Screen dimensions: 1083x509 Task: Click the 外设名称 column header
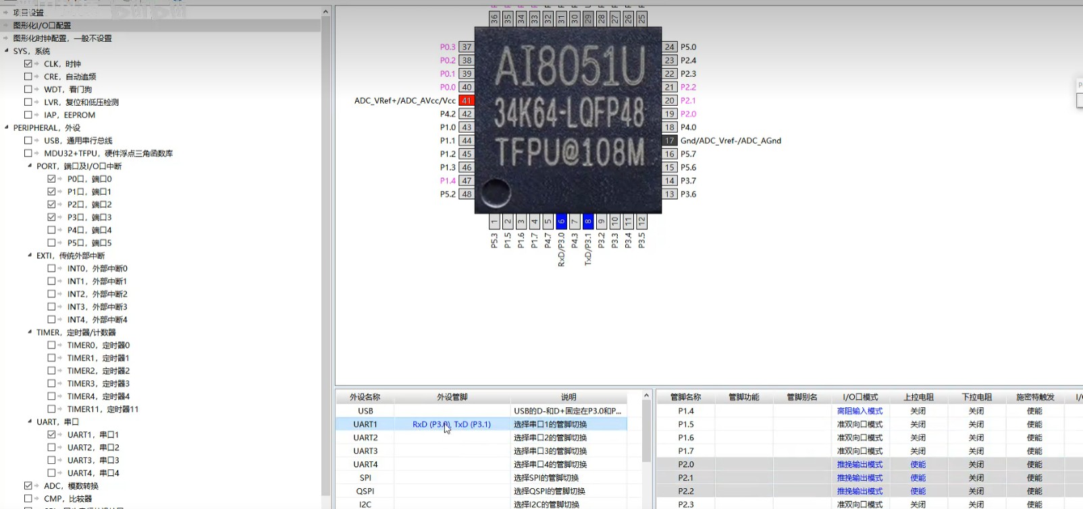tap(365, 397)
